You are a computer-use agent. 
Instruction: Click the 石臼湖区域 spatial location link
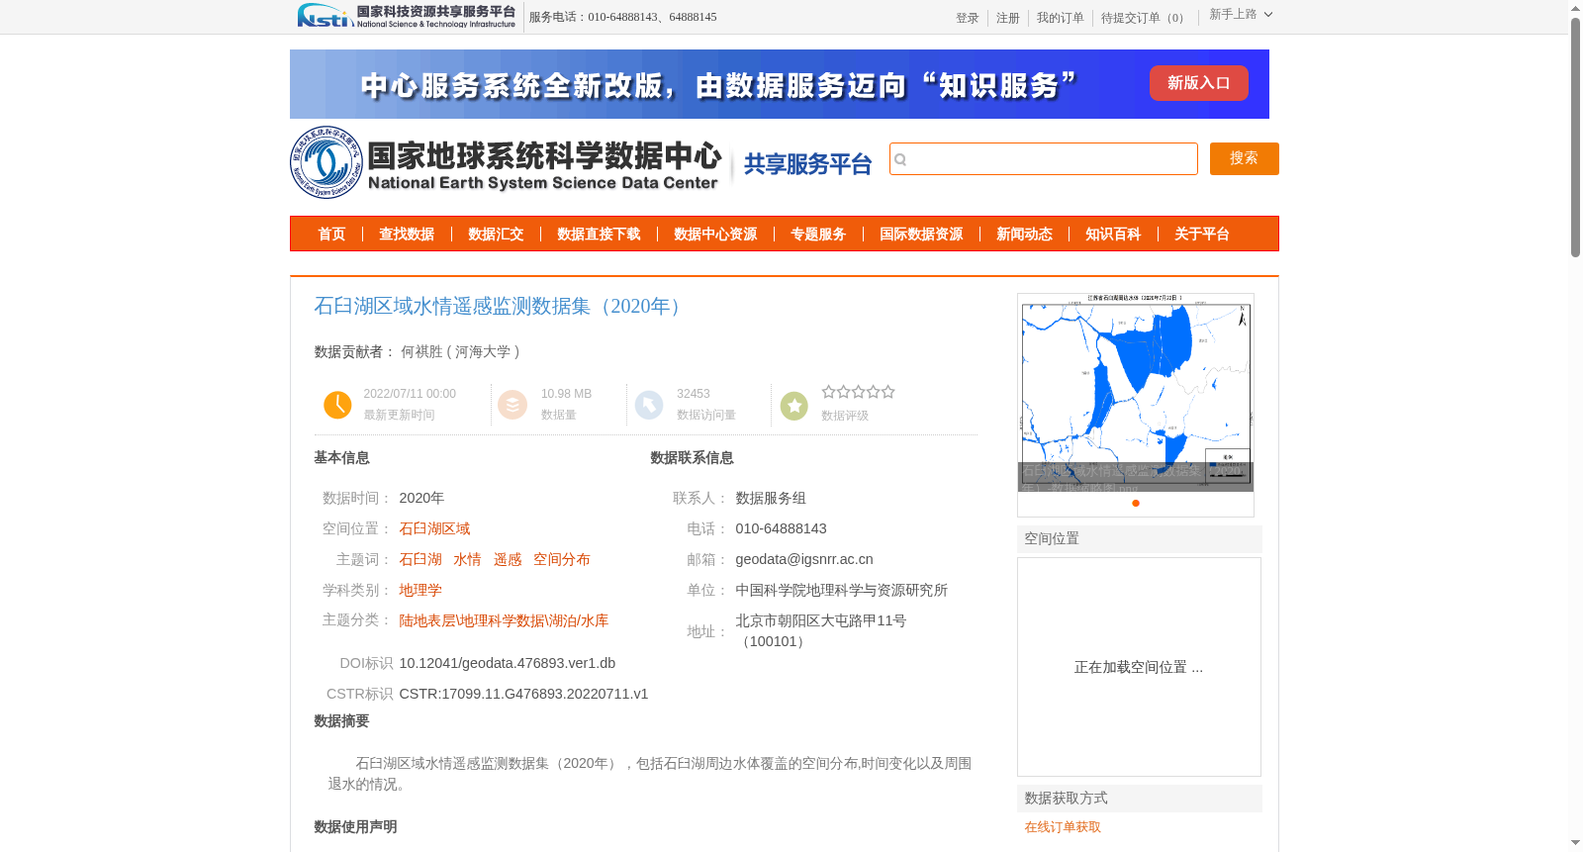tap(434, 529)
